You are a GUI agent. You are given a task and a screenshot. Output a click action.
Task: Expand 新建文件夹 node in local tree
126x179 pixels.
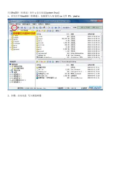(x=12, y=68)
